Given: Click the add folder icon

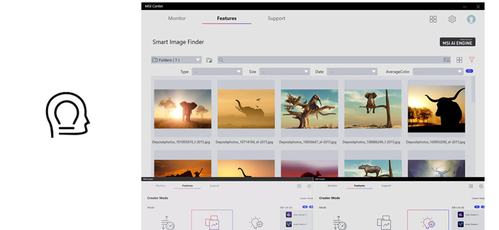Looking at the screenshot, I should (x=209, y=60).
